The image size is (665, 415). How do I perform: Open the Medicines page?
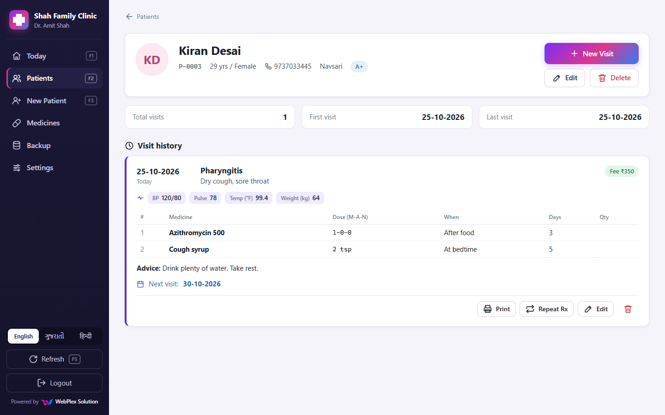54,123
